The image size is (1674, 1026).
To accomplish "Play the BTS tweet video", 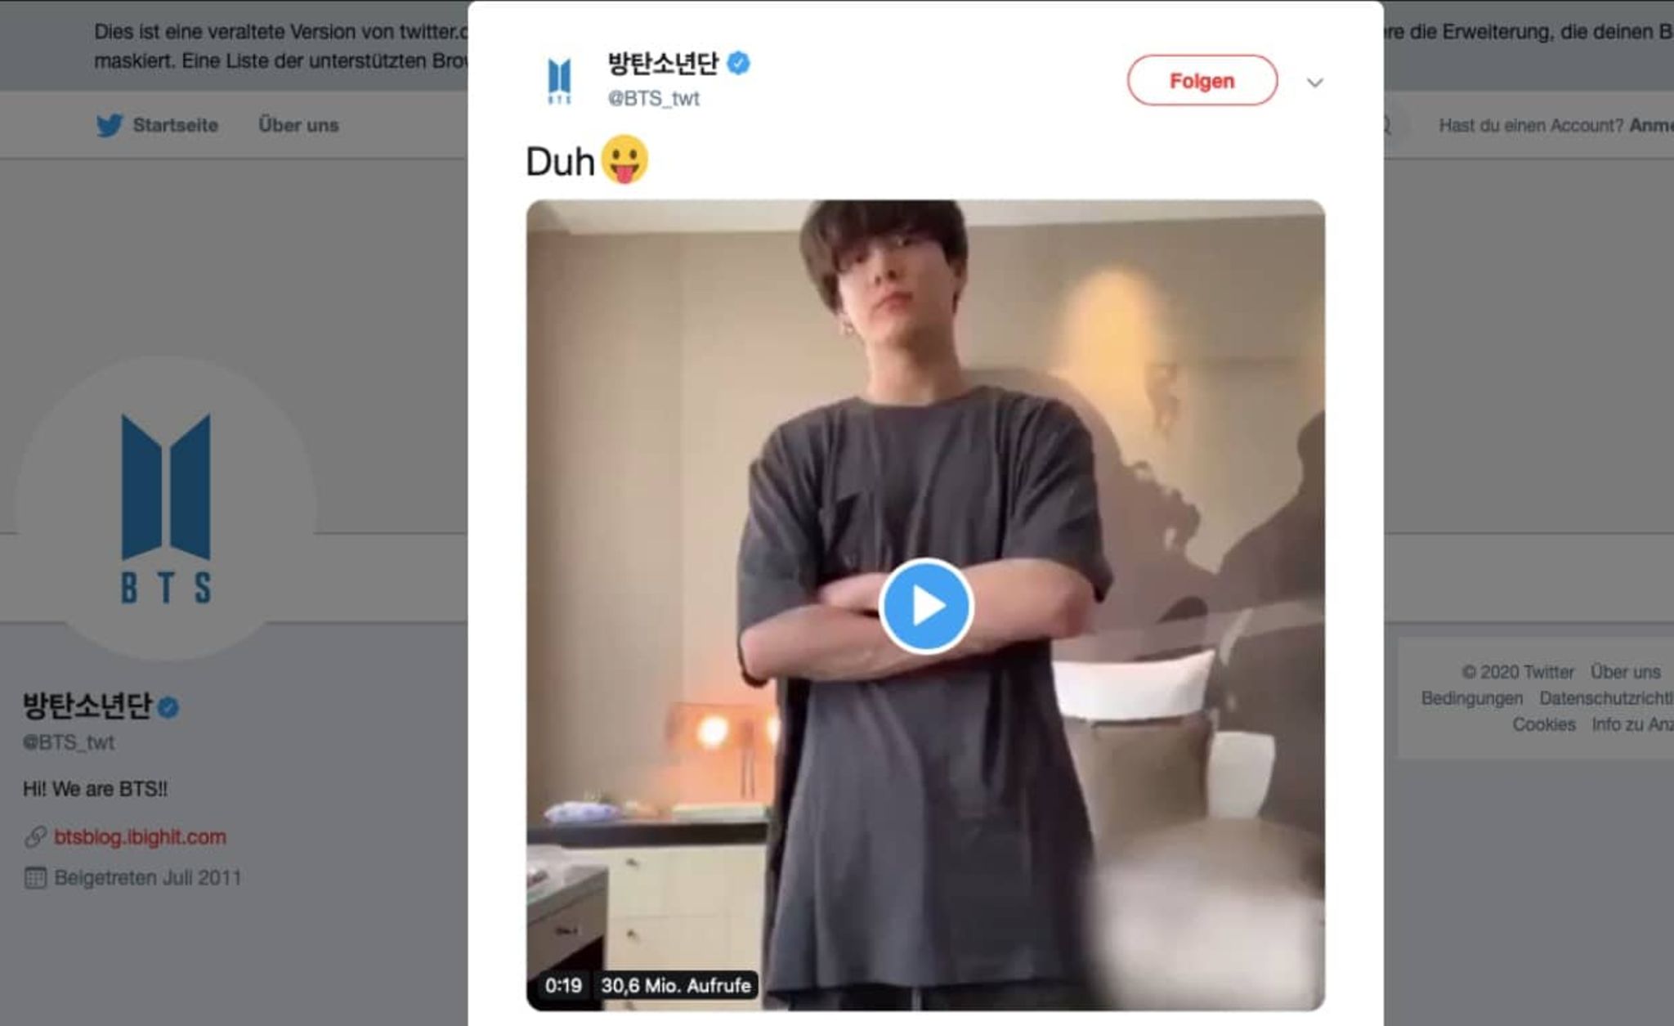I will pos(925,606).
